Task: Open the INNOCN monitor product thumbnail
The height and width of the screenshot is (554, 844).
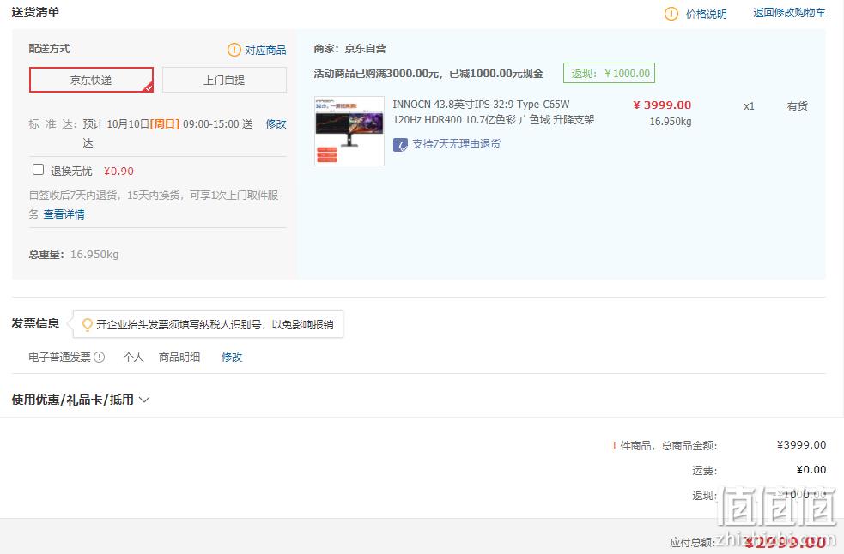Action: 349,130
